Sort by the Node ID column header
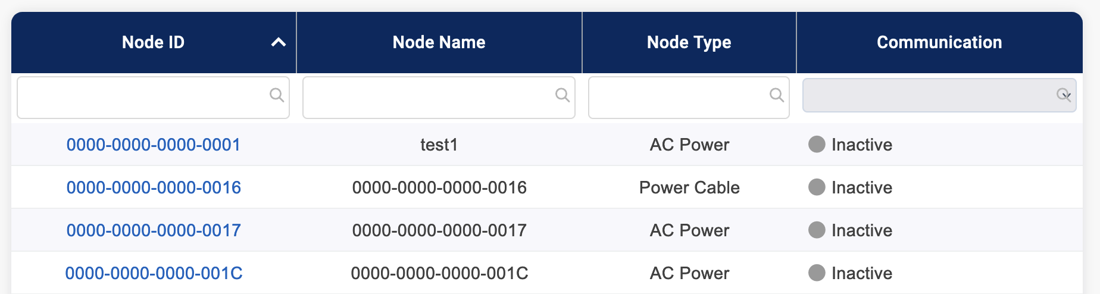This screenshot has height=294, width=1100. (153, 42)
